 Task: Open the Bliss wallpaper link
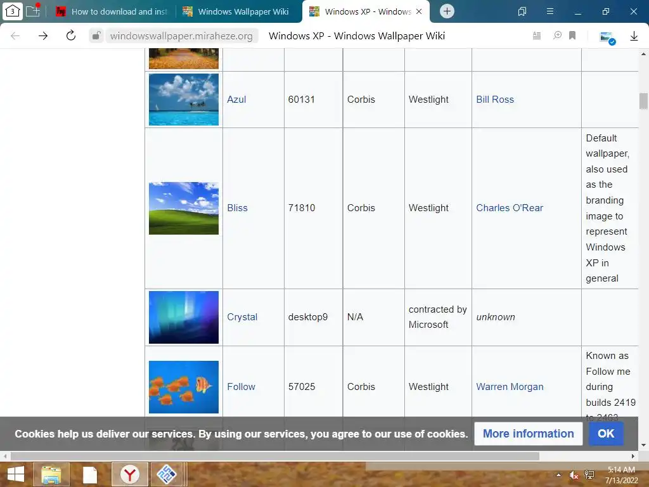pyautogui.click(x=237, y=208)
